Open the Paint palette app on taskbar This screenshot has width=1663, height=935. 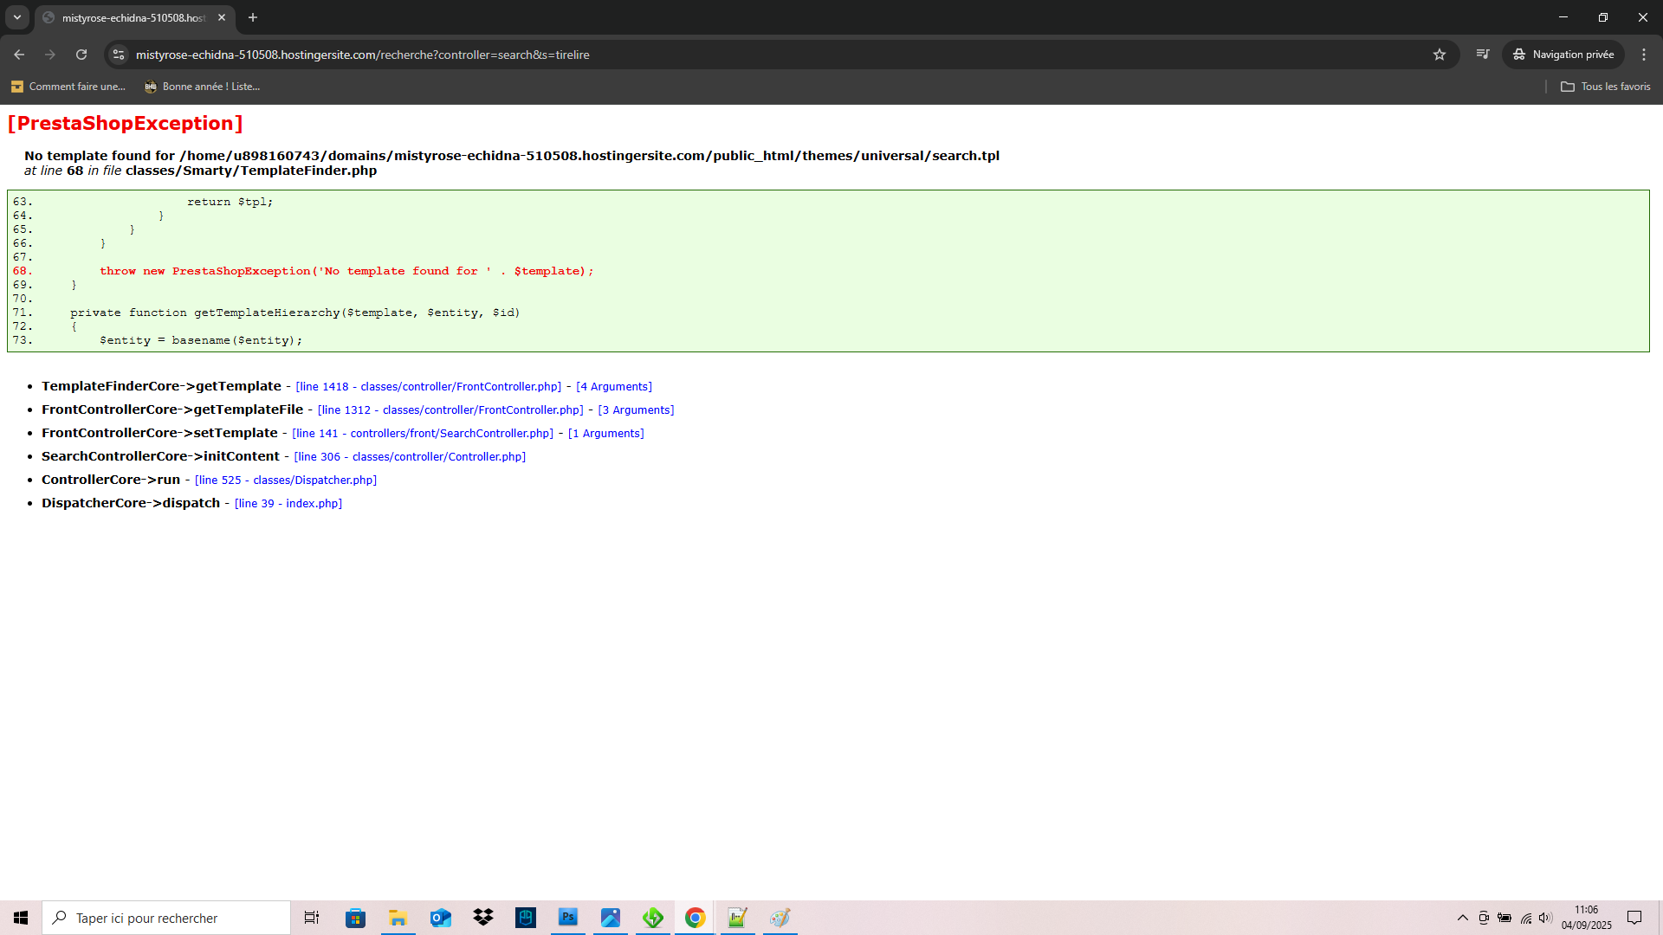coord(780,918)
